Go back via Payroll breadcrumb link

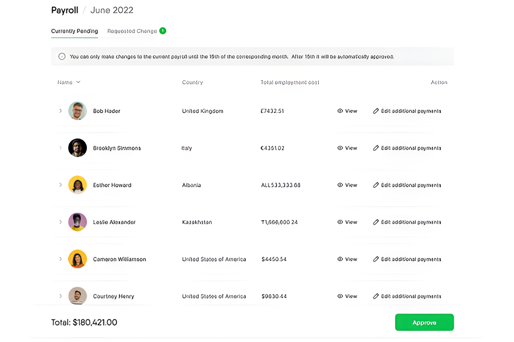(65, 10)
